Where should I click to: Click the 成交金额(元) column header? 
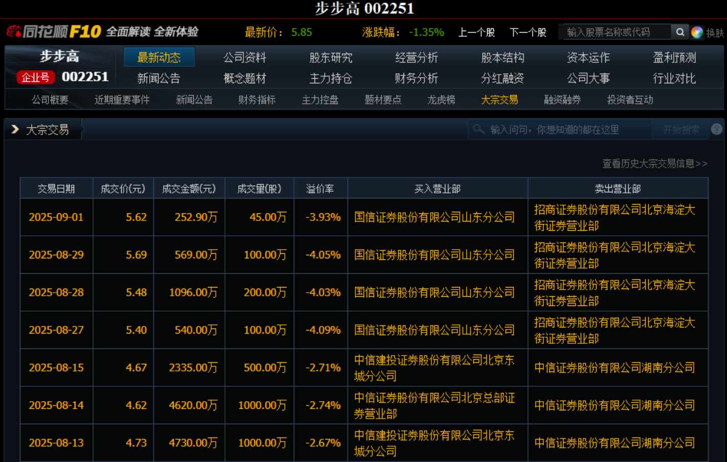189,189
